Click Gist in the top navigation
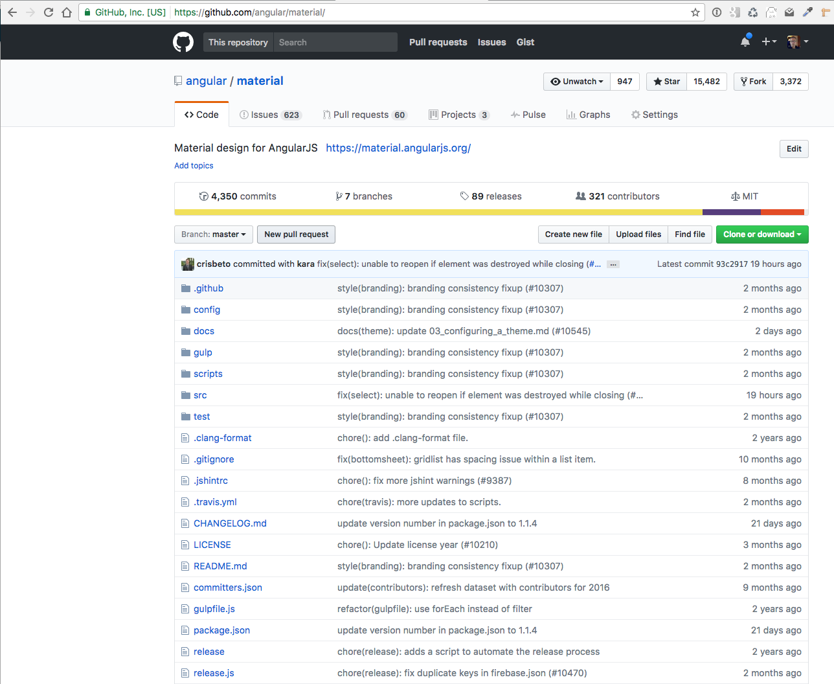The height and width of the screenshot is (684, 834). 525,42
